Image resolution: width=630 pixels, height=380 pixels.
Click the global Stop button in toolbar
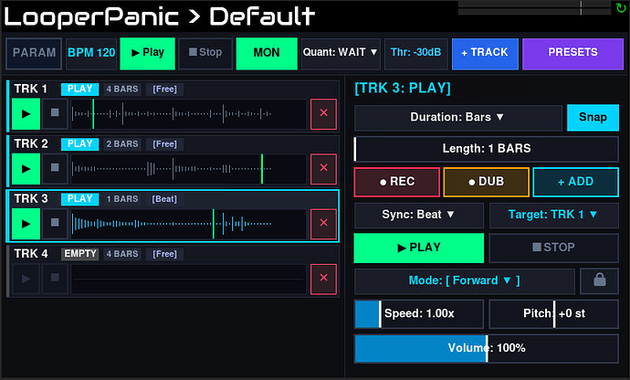(205, 53)
